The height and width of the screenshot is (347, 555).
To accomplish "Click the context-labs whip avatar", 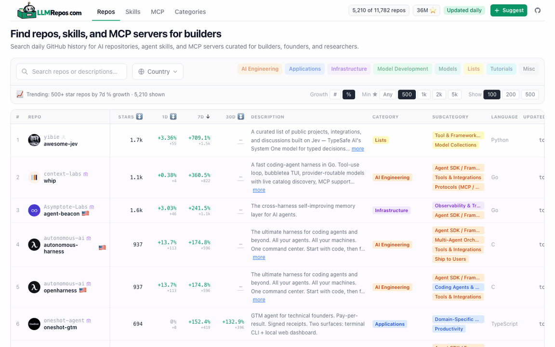I will pos(34,177).
